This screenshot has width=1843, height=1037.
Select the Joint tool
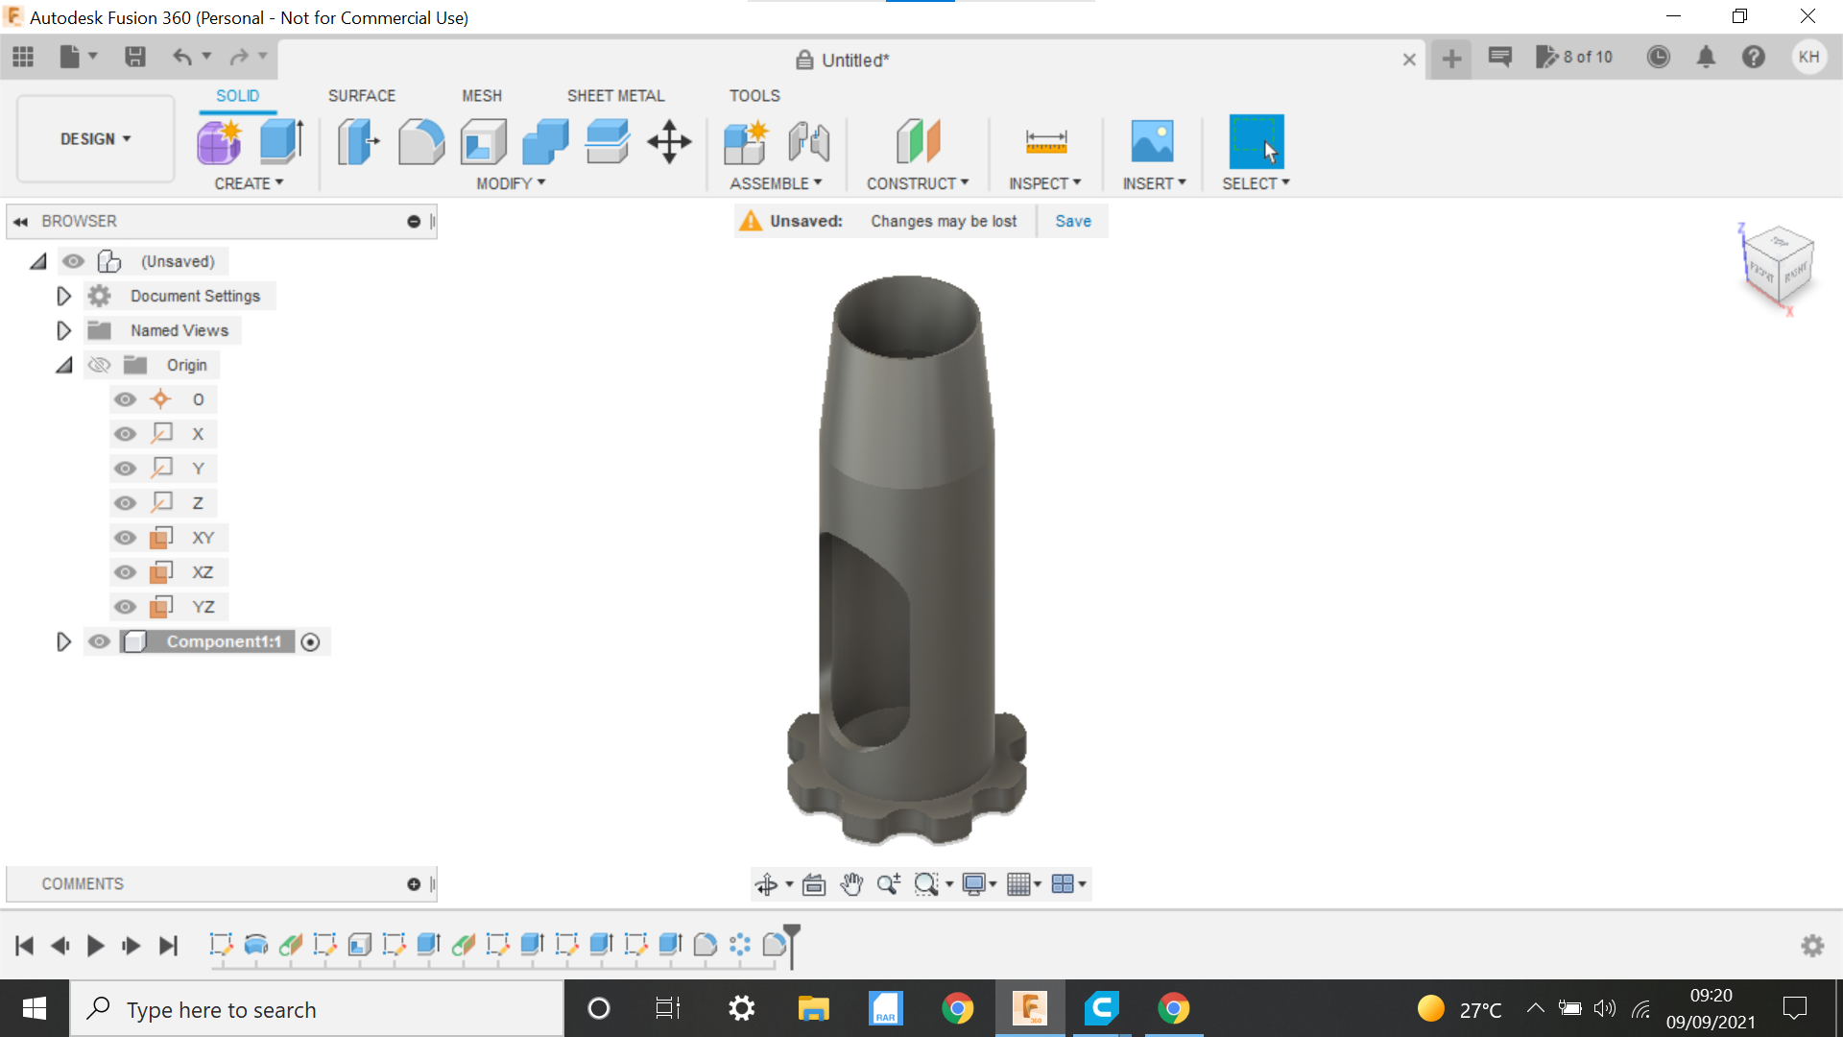(x=809, y=142)
